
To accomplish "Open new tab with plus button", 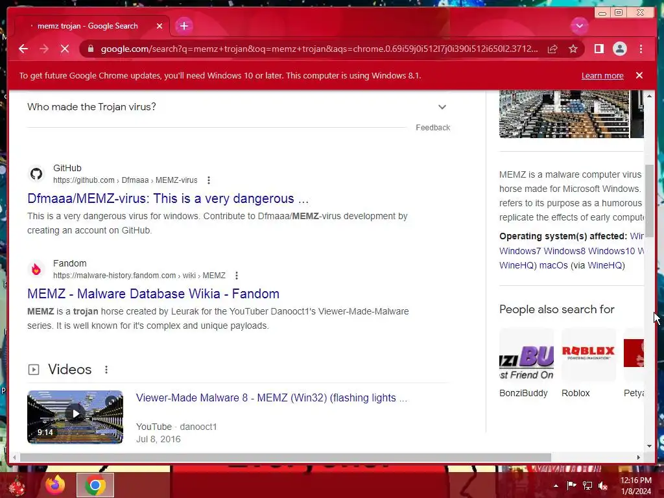I will pyautogui.click(x=184, y=26).
